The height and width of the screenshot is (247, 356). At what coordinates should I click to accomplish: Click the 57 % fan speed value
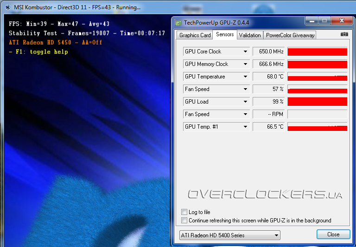tap(268, 89)
